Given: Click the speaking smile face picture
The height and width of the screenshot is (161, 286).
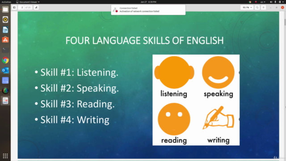Looking at the screenshot, I should pyautogui.click(x=219, y=72).
